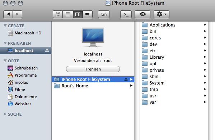
Task: Select Macintosh HD in the sidebar
Action: (25, 33)
